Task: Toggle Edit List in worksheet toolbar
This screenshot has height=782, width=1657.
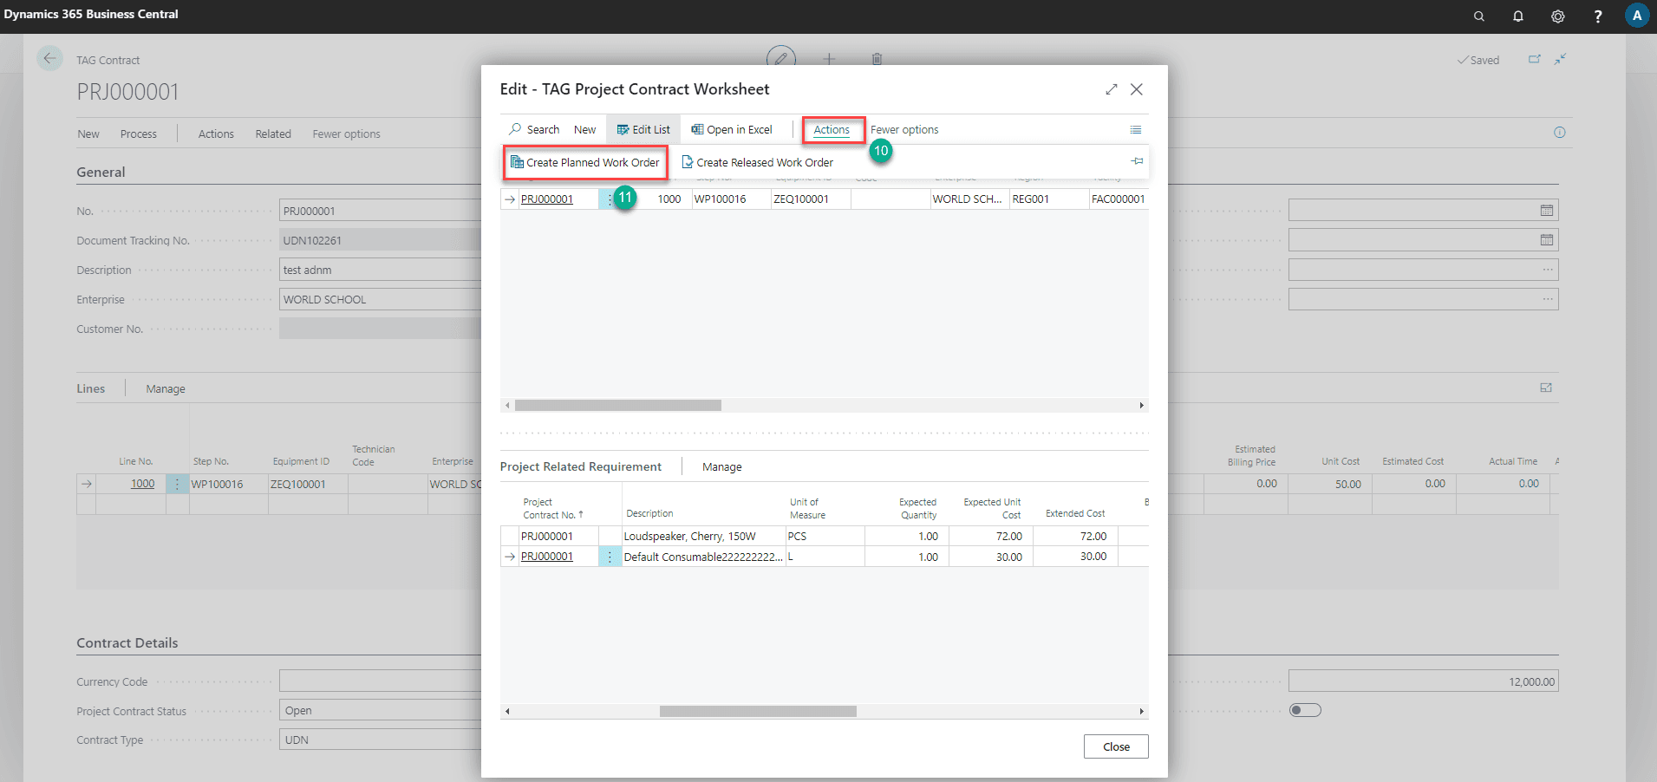Action: [643, 130]
